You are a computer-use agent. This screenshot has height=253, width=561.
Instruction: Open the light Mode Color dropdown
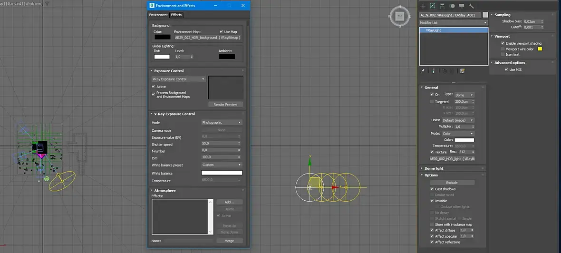tap(458, 134)
